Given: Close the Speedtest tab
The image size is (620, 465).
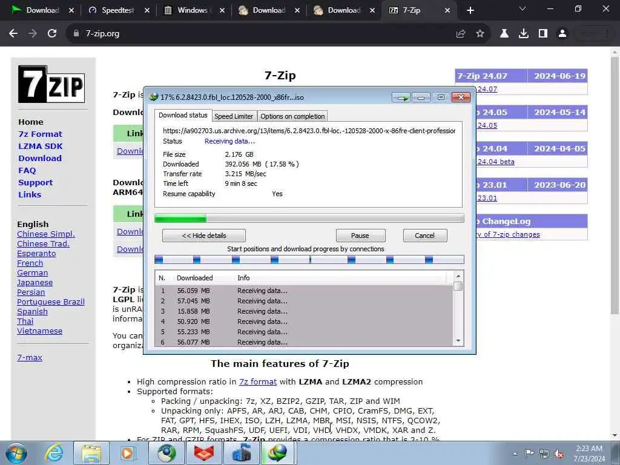Looking at the screenshot, I should pos(147,11).
